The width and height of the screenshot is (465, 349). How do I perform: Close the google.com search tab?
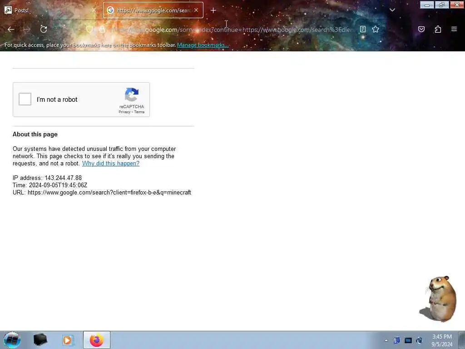196,10
